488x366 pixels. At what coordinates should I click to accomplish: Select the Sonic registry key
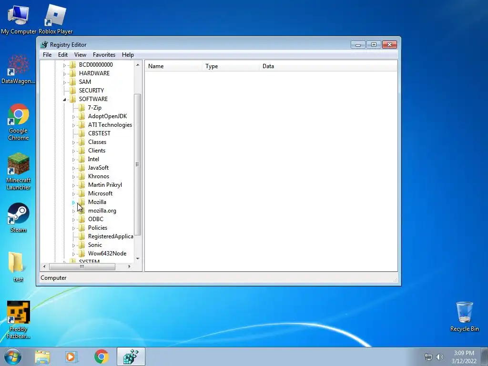[x=95, y=245]
